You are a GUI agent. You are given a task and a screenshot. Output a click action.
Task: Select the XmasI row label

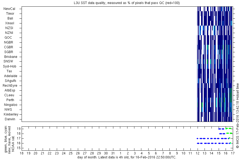click(x=10, y=23)
